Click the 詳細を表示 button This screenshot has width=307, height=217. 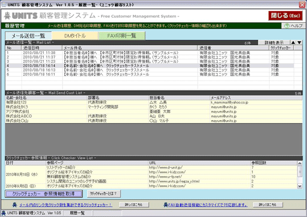(274, 43)
